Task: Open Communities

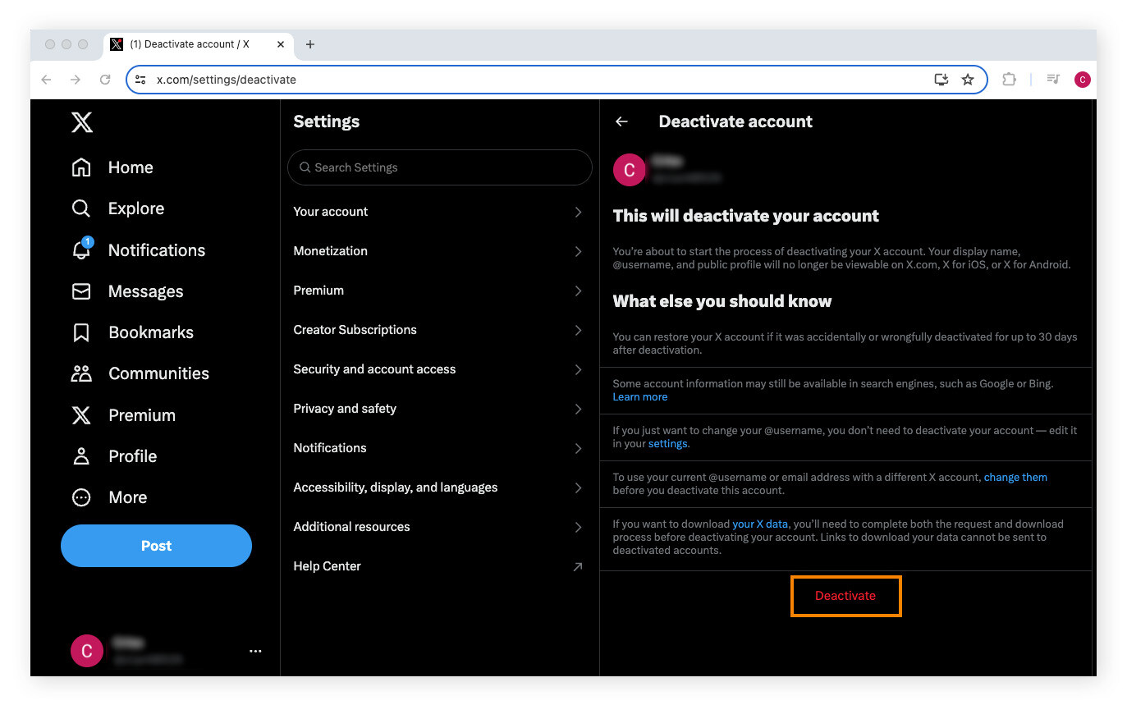Action: click(158, 373)
